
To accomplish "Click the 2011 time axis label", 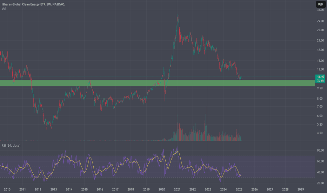I will [22, 189].
